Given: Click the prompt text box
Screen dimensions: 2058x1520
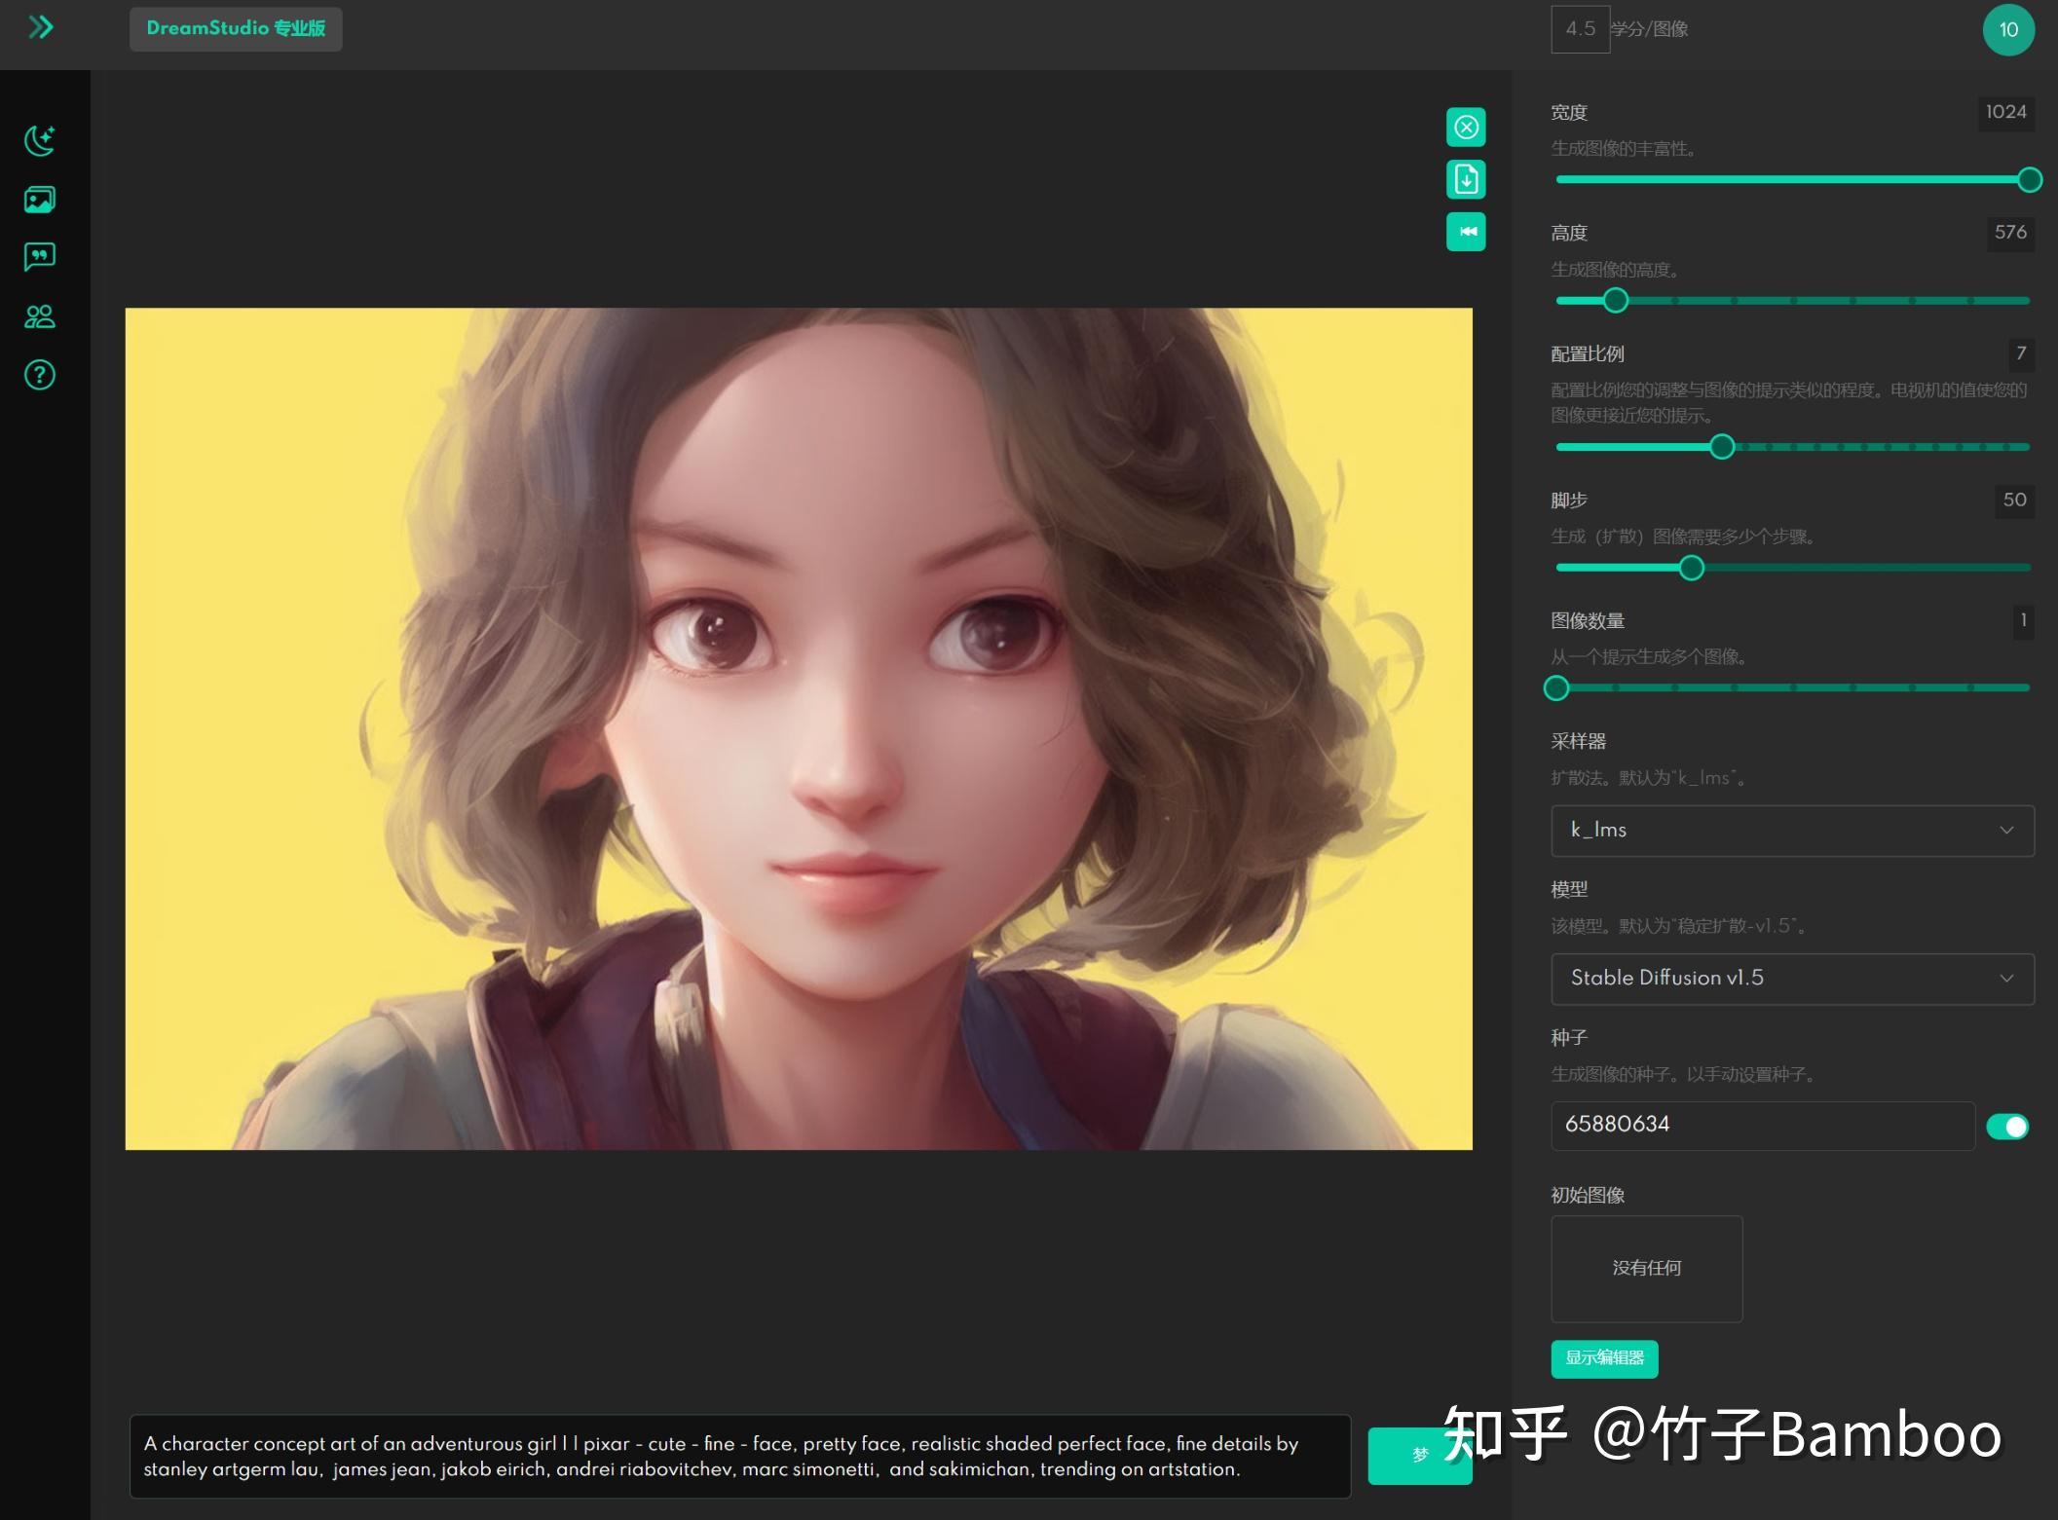Looking at the screenshot, I should pos(740,1457).
